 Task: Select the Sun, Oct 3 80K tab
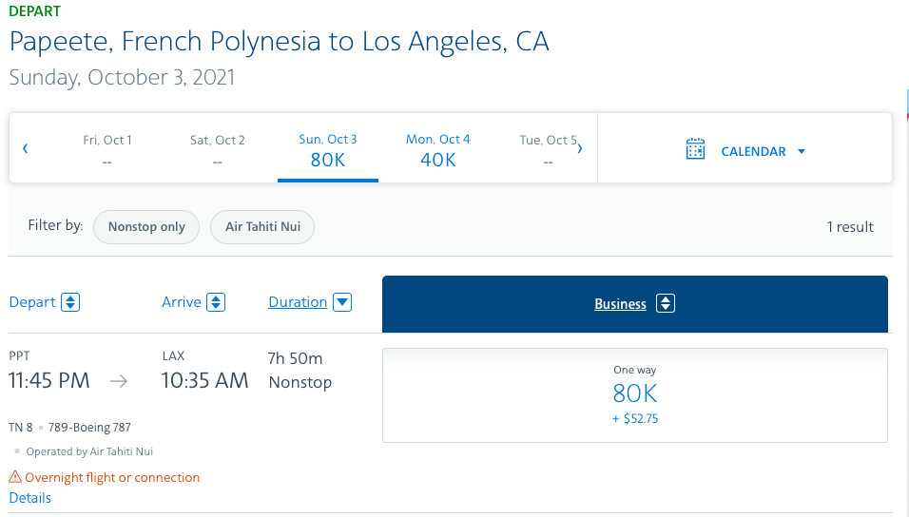pos(328,150)
